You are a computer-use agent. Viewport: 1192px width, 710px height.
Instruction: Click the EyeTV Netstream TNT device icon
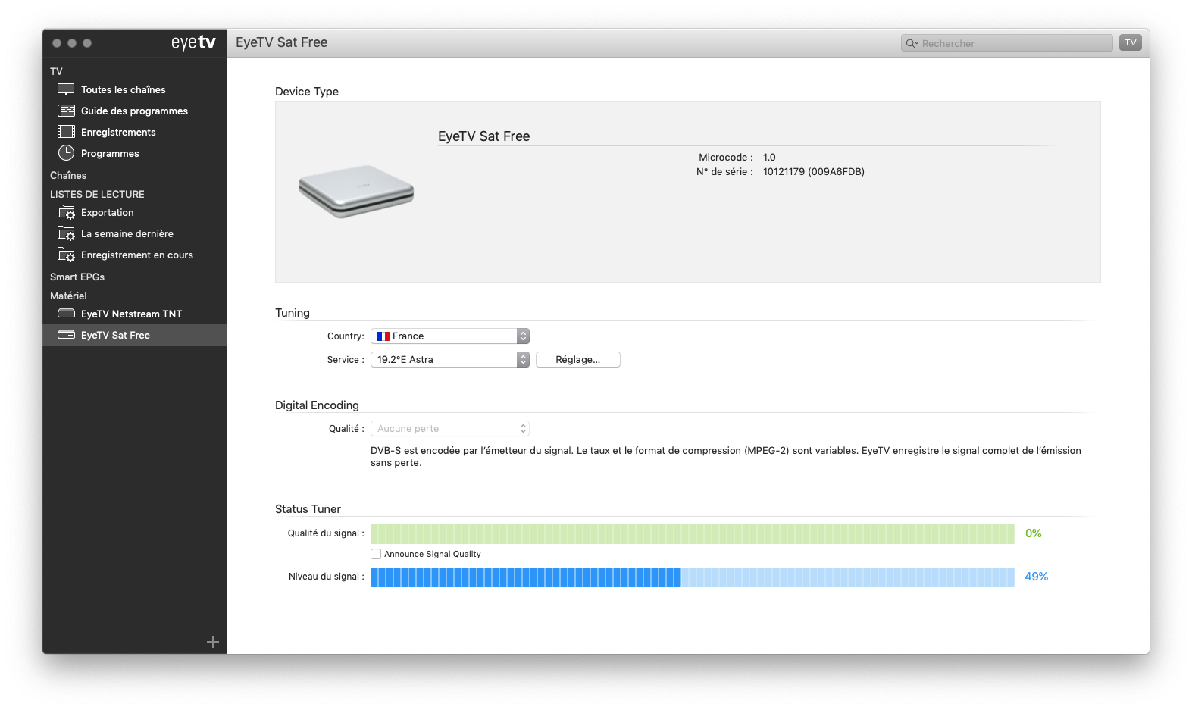[66, 314]
